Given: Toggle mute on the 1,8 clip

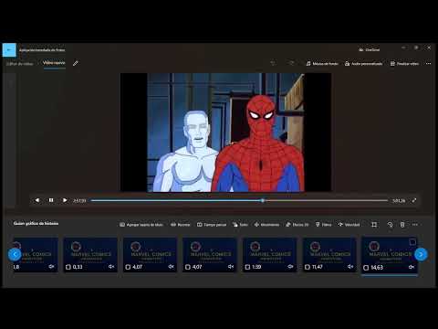Looking at the screenshot, I should coord(51,267).
